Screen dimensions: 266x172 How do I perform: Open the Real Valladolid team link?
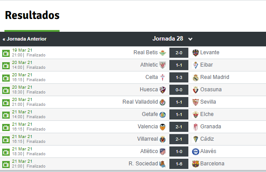[x=140, y=102]
